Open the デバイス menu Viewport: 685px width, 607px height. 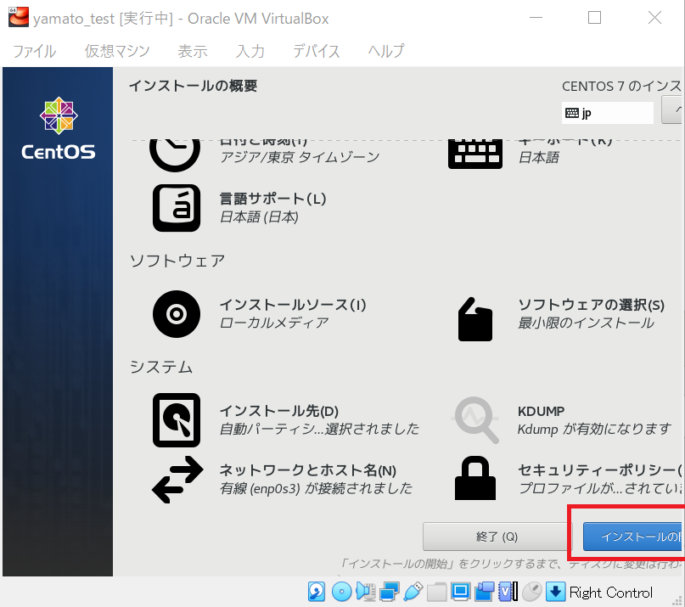click(x=317, y=51)
